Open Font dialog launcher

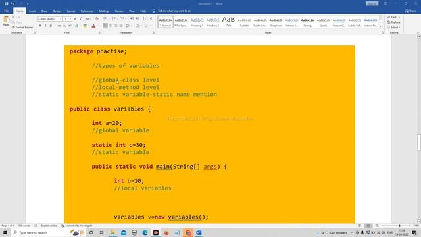pyautogui.click(x=99, y=32)
